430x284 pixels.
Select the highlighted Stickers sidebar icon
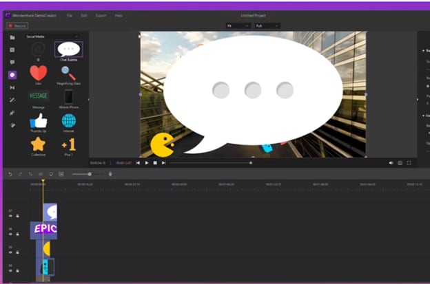point(12,75)
